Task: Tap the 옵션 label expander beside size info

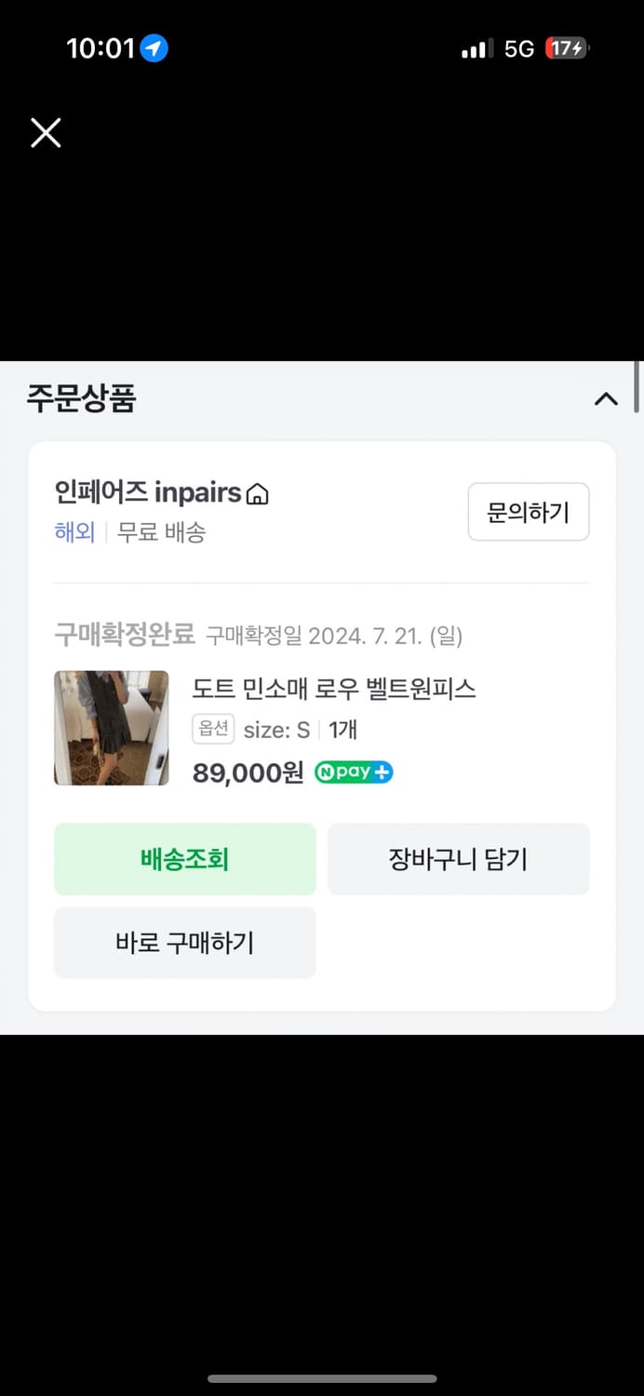Action: [212, 730]
